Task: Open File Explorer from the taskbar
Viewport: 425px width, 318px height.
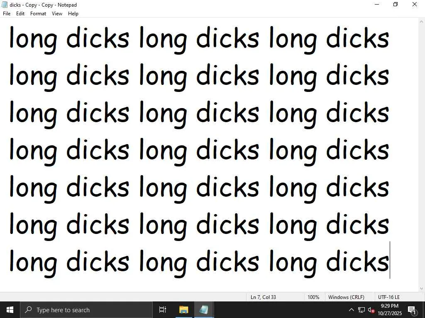Action: pyautogui.click(x=183, y=310)
